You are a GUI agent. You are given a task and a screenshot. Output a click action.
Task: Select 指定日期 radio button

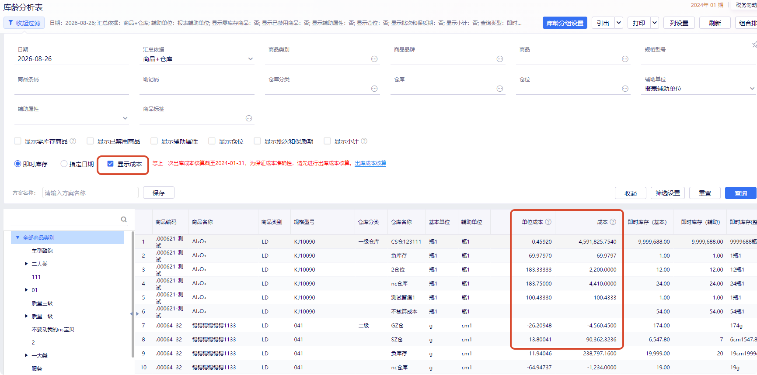point(64,164)
